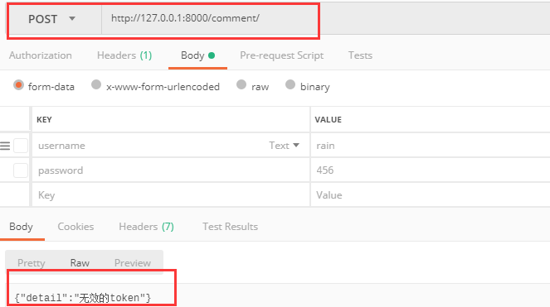Click the response text with detail token
Screen dimensions: 550x307
[83, 298]
